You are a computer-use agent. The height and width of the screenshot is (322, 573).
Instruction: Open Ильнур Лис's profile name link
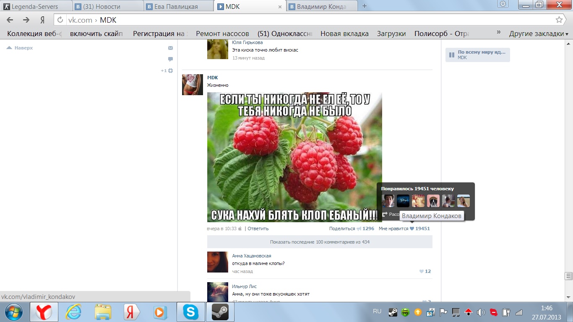pyautogui.click(x=244, y=286)
